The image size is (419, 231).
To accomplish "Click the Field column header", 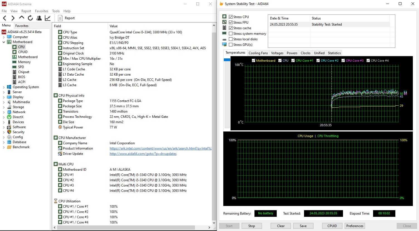I will 80,26.
